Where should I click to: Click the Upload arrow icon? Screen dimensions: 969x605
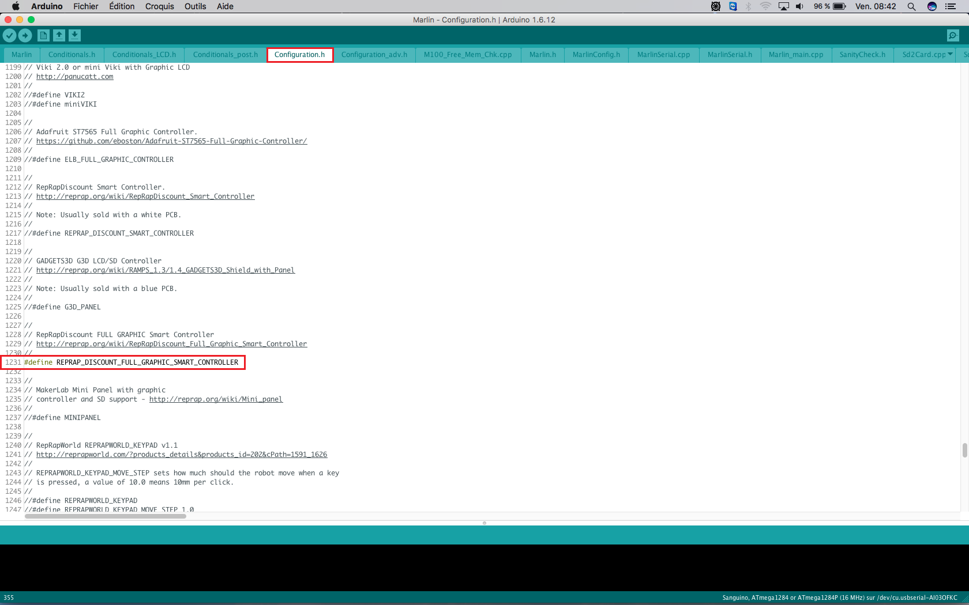click(x=25, y=36)
